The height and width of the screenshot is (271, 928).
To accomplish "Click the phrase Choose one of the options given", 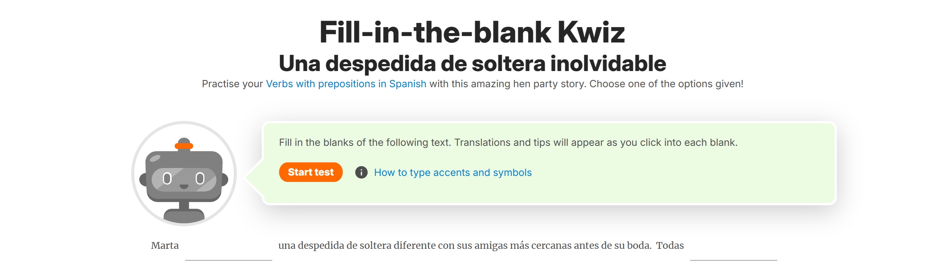I will pyautogui.click(x=666, y=84).
